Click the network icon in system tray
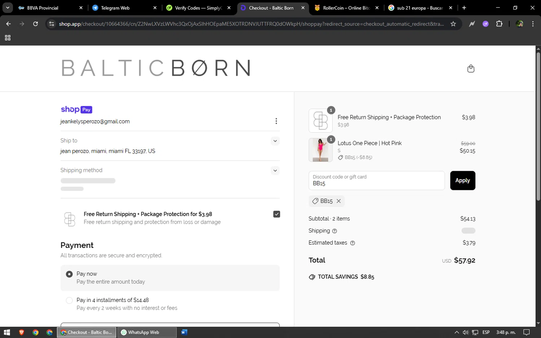541x338 pixels. click(475, 332)
